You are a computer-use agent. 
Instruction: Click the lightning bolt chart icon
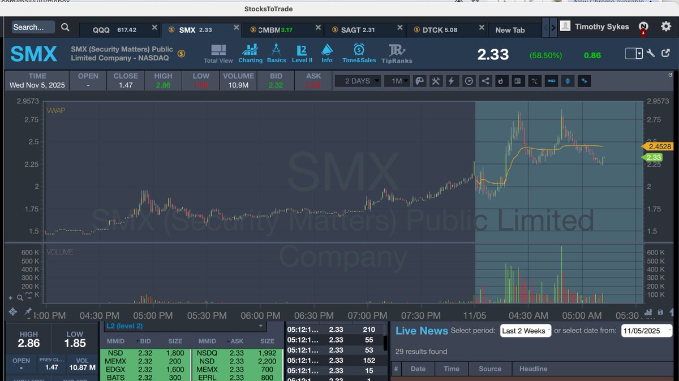[452, 81]
